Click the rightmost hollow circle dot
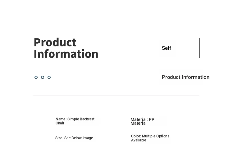The image size is (233, 147). coord(49,77)
